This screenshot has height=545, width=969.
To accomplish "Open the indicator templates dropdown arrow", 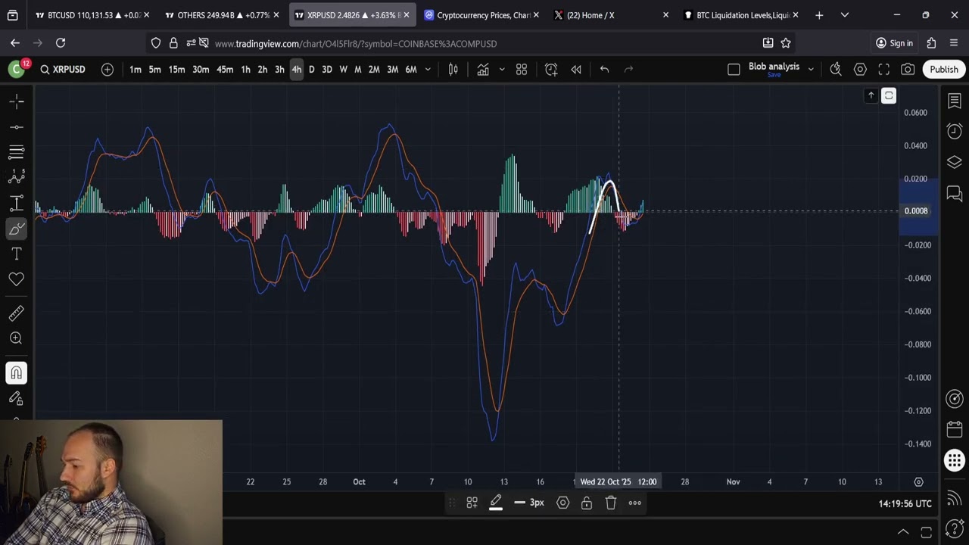I will click(x=502, y=70).
